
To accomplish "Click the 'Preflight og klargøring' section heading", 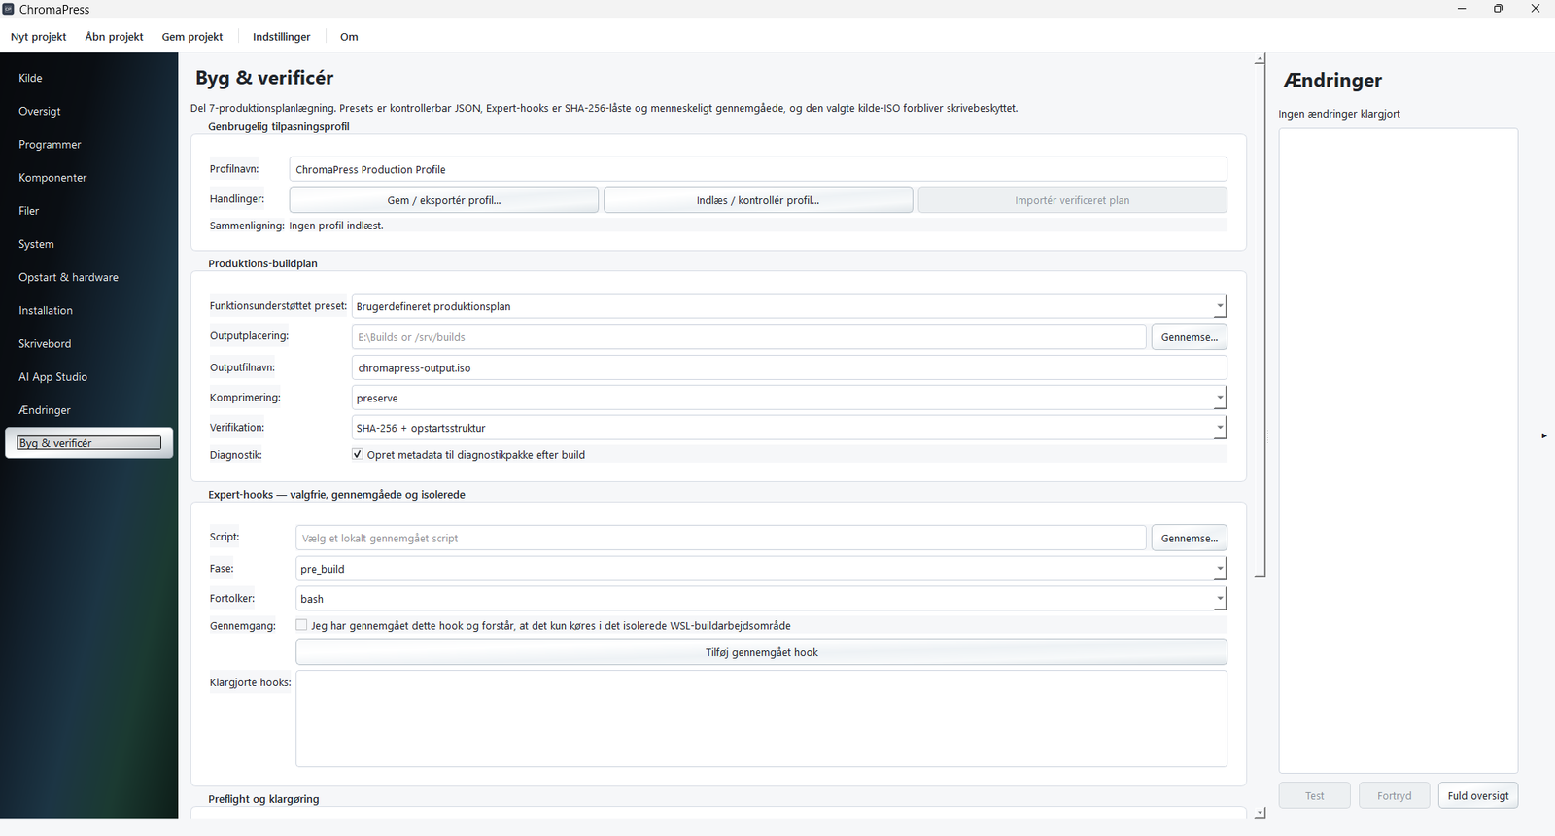I will [x=263, y=799].
